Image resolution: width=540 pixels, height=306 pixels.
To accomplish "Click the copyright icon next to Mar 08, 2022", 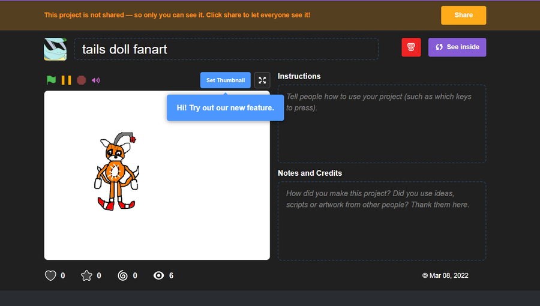I will tap(425, 275).
